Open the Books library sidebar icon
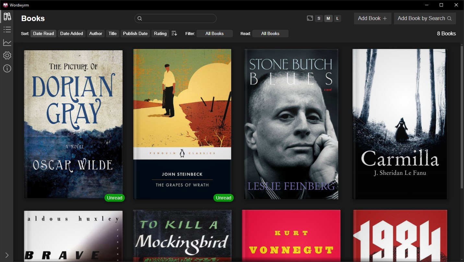This screenshot has width=464, height=262. pyautogui.click(x=7, y=16)
